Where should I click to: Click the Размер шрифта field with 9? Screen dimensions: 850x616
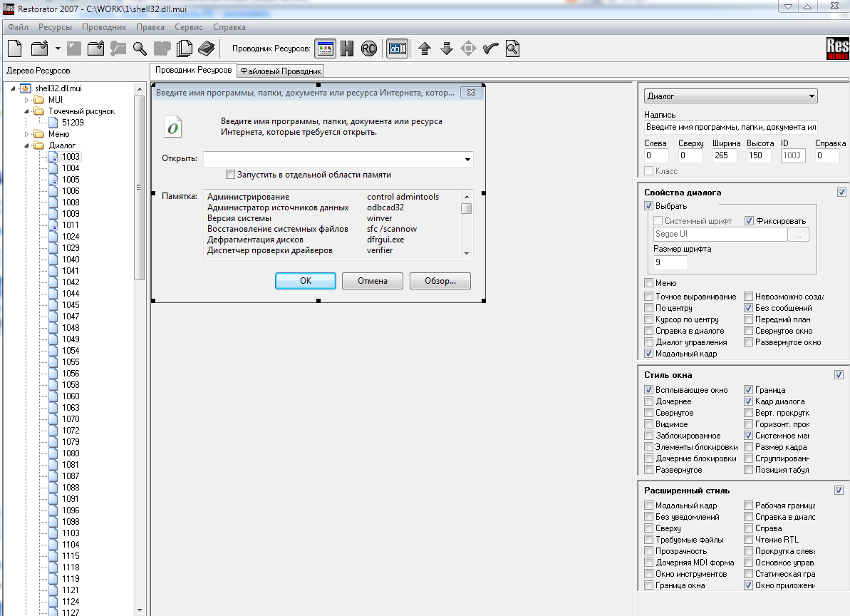pos(670,262)
